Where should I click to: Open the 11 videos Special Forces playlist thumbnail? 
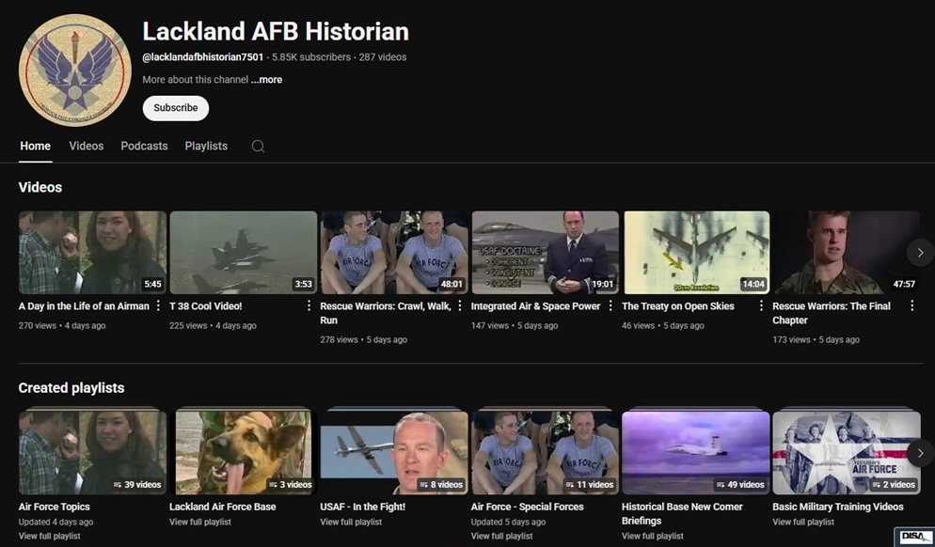pos(545,452)
